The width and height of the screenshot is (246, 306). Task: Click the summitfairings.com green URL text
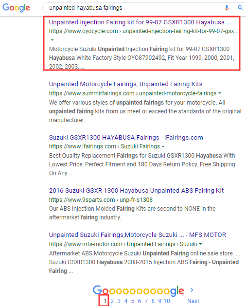coord(133,93)
